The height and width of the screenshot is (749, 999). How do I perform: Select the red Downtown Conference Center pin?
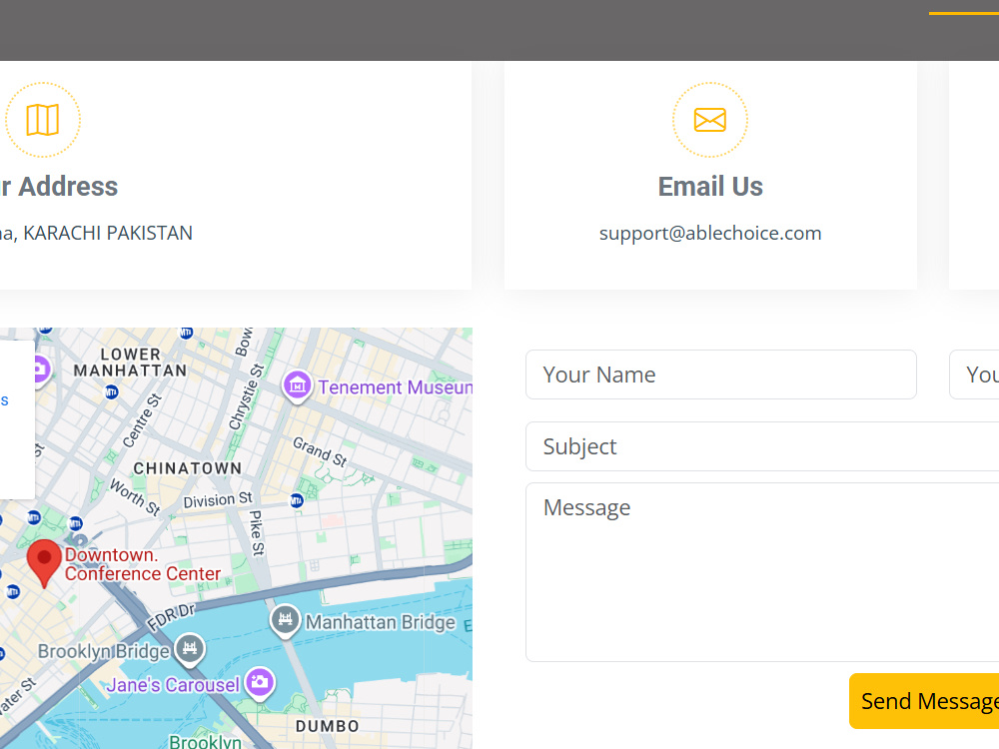pyautogui.click(x=44, y=563)
